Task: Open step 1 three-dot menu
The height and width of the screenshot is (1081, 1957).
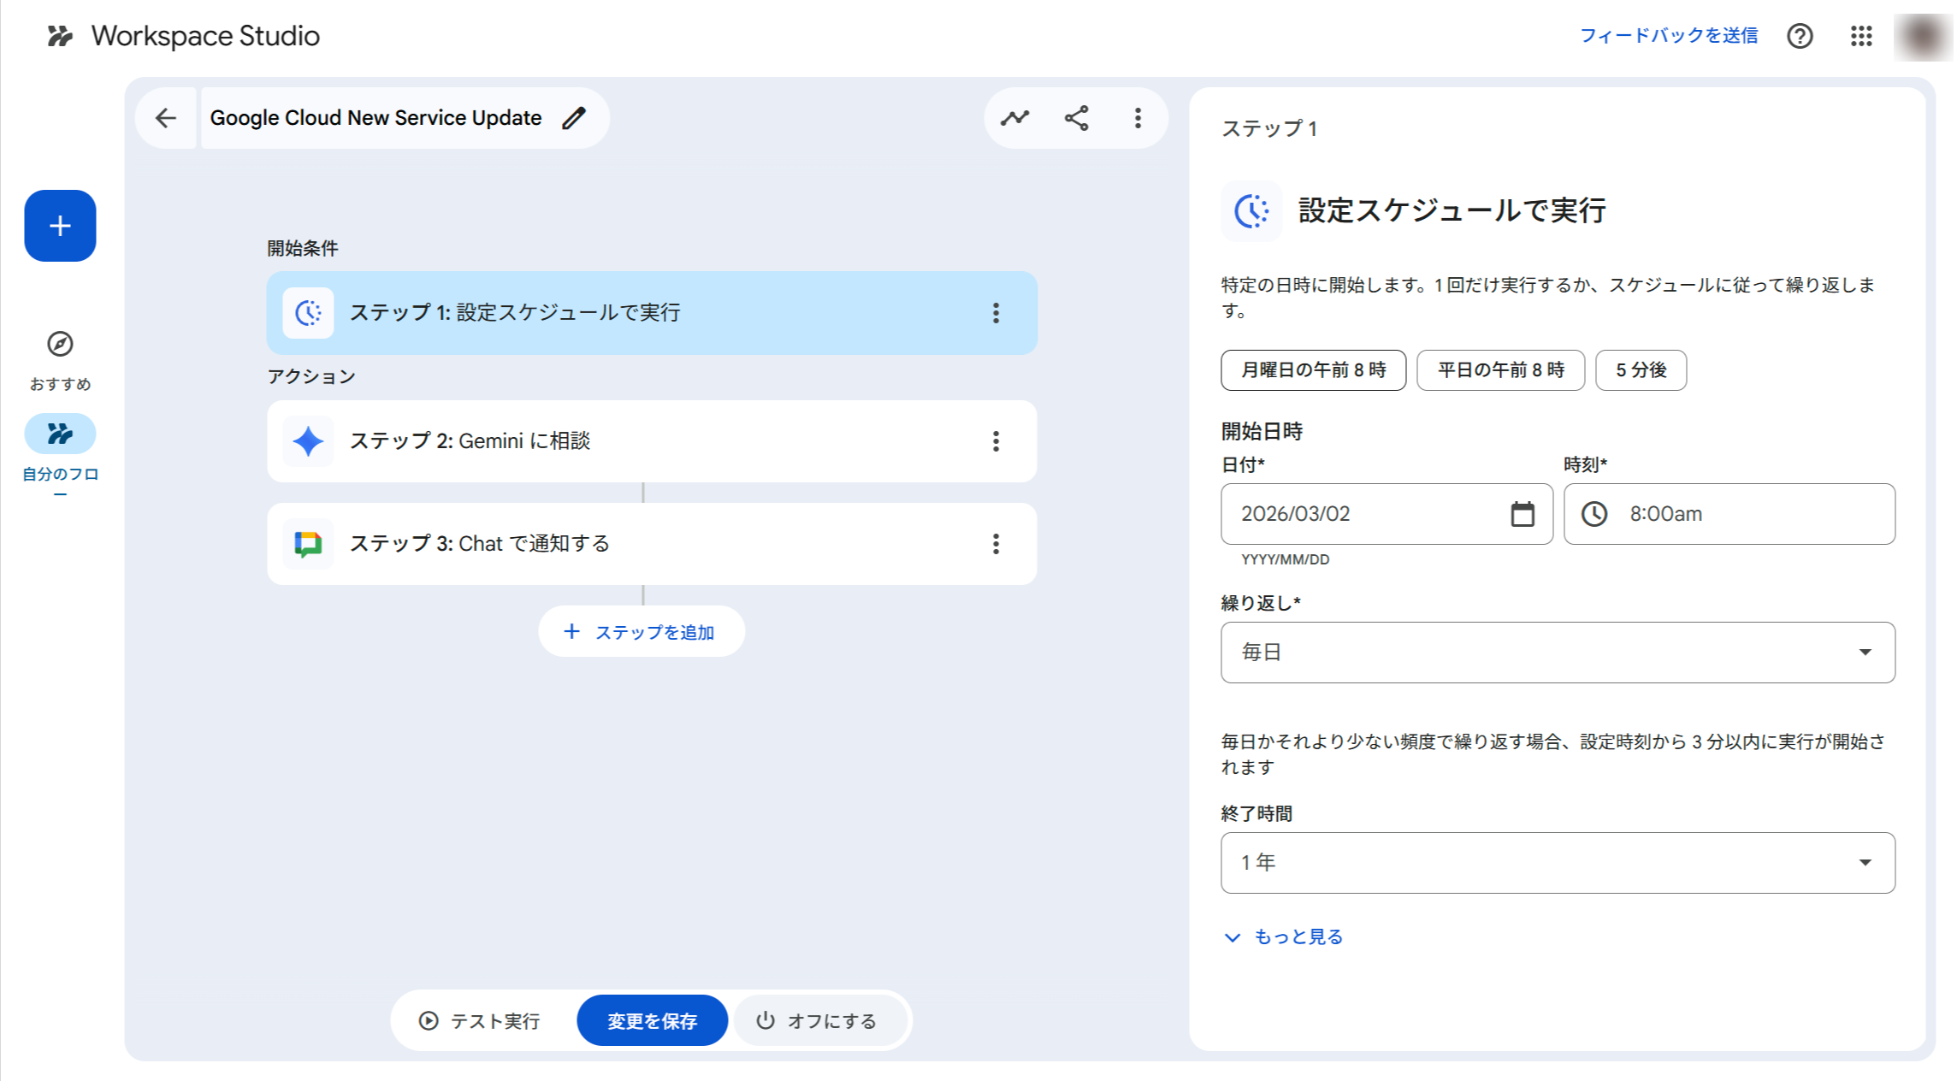Action: (x=996, y=313)
